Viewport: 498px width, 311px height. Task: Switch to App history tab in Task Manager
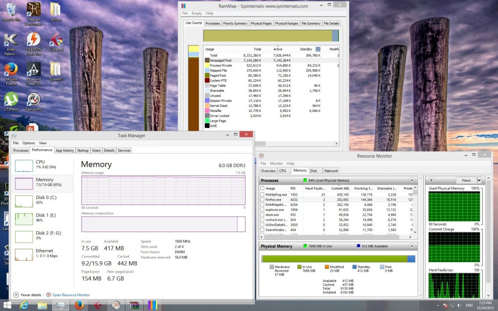[x=65, y=150]
